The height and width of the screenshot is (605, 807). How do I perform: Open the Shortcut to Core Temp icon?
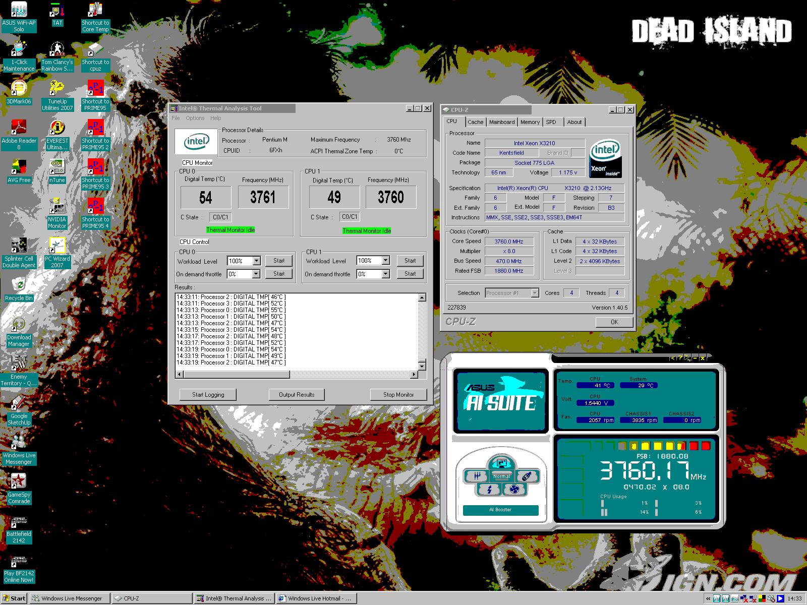(x=95, y=17)
